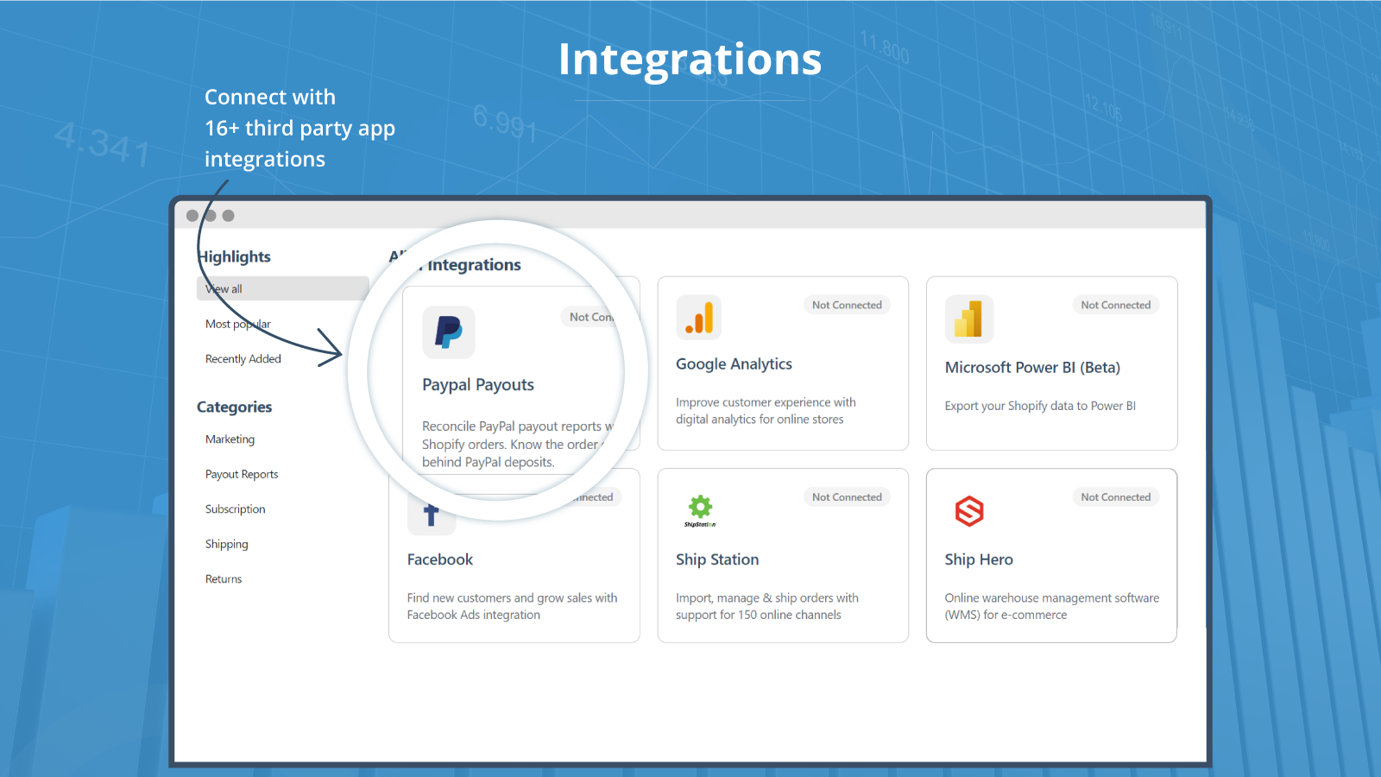This screenshot has width=1381, height=777.
Task: Click 'Import, manage & ship orders' description
Action: (x=767, y=606)
